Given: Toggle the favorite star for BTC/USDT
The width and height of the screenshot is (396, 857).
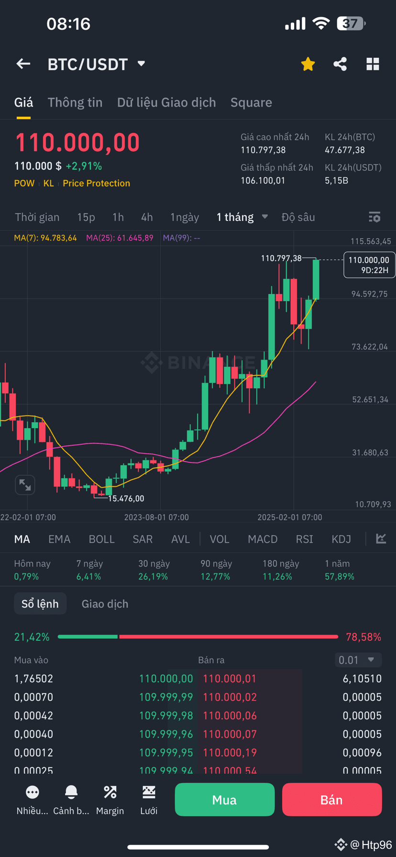Looking at the screenshot, I should click(308, 64).
